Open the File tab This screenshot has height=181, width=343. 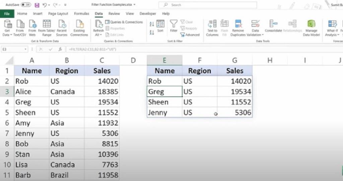(x=7, y=14)
